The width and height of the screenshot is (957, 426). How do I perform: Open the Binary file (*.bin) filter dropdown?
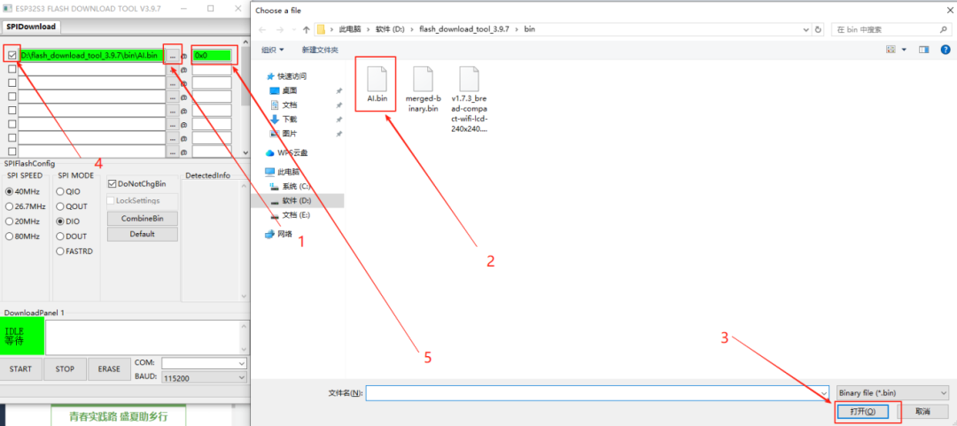[893, 392]
